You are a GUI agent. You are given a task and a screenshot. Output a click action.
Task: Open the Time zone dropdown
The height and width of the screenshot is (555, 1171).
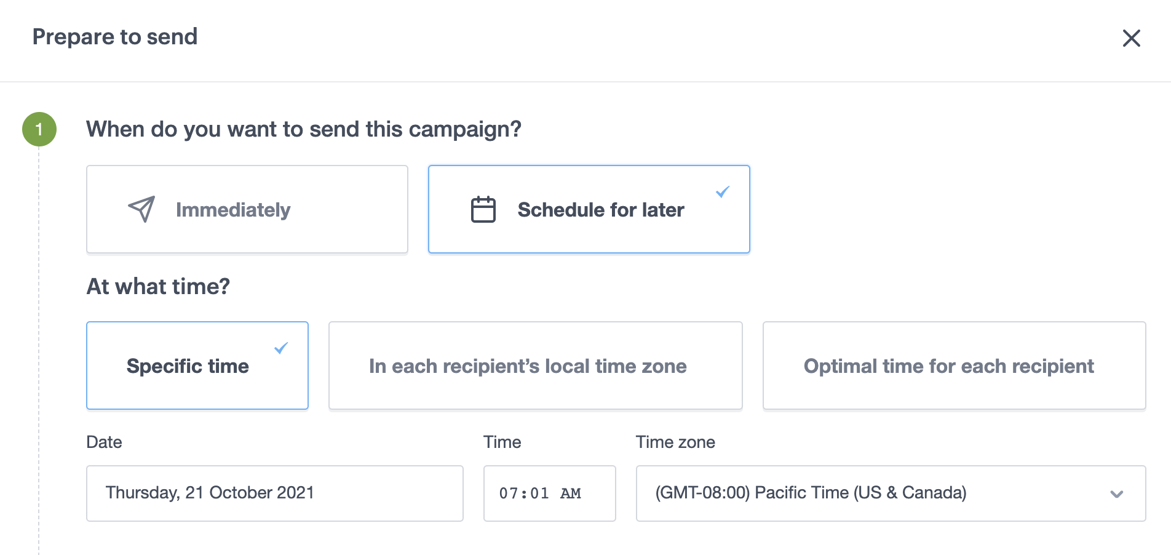(890, 493)
